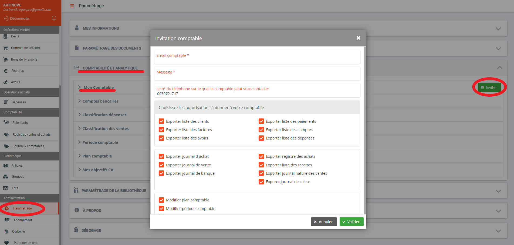514x245 pixels.
Task: Open Journaux comptables in sidebar
Action: (28, 146)
